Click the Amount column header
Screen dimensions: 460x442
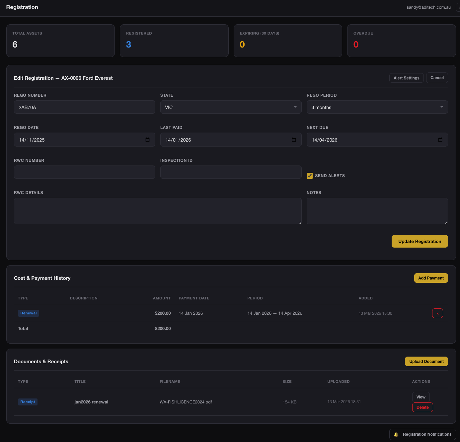coord(162,298)
